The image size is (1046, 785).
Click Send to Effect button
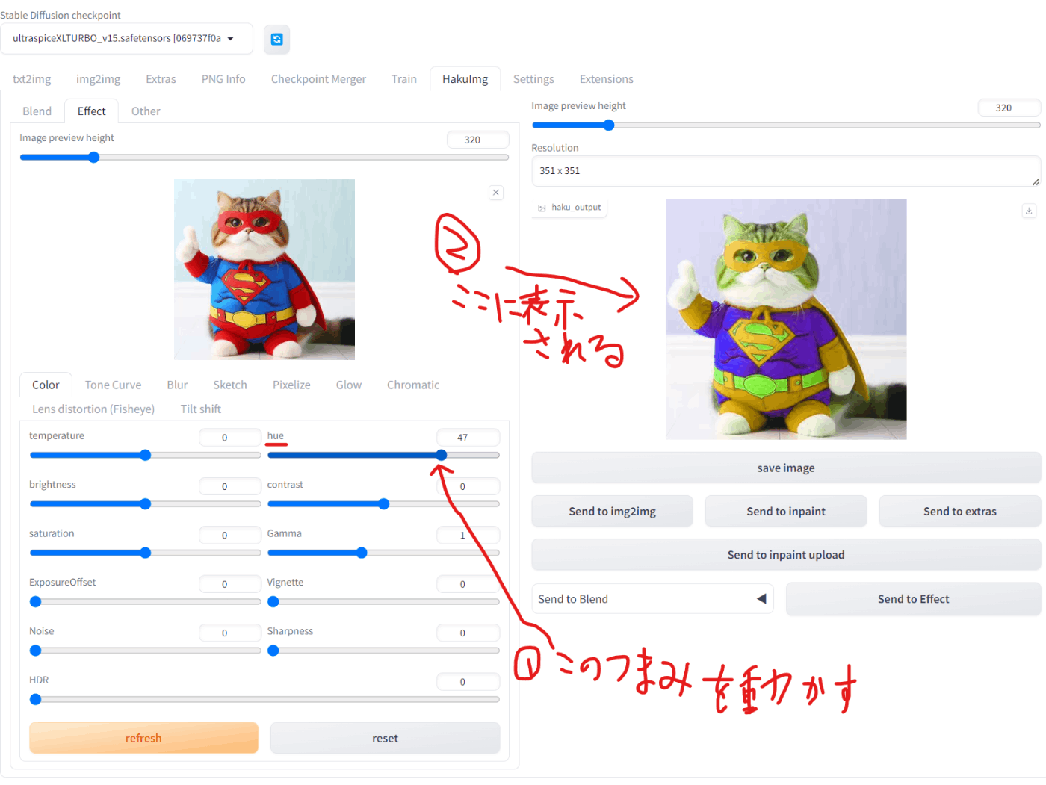pos(913,599)
